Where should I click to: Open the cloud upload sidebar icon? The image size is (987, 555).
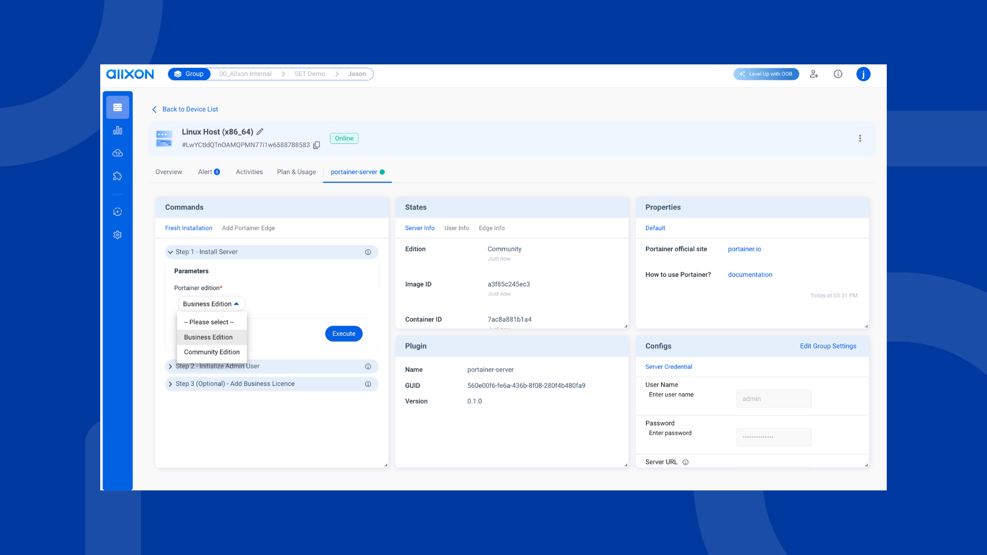tap(117, 153)
